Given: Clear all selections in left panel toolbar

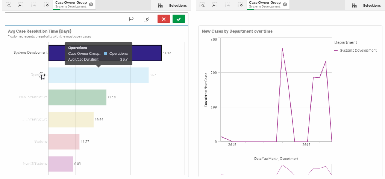Looking at the screenshot, I should click(46, 5).
